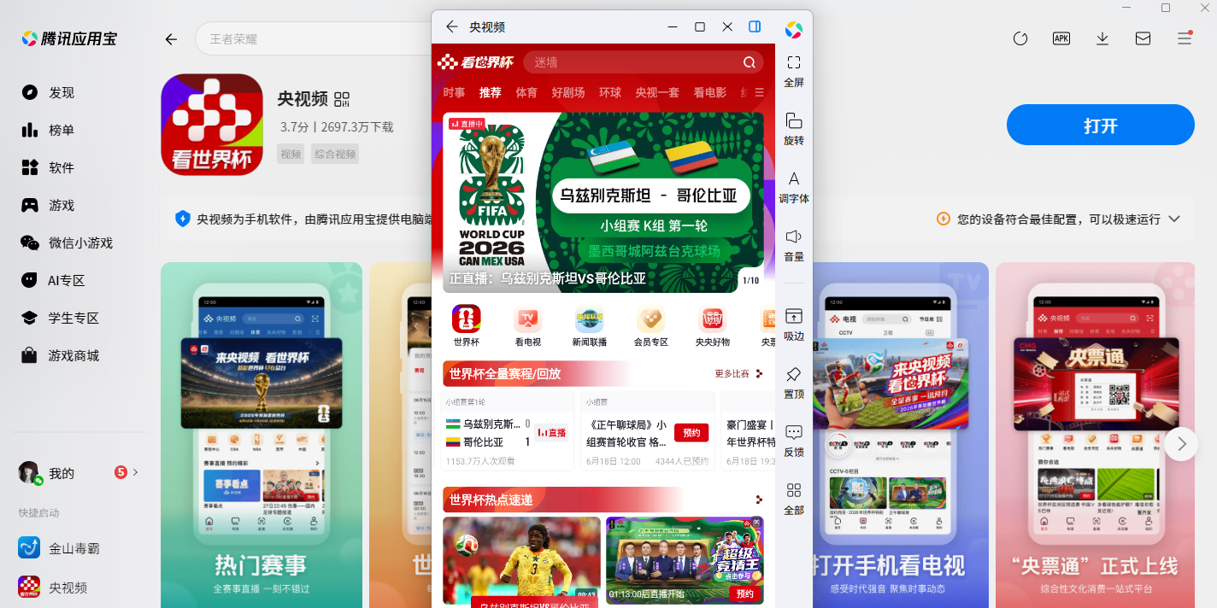Expand the channel list menu beside 看电影
Screen dimensions: 1217x608
click(x=759, y=92)
